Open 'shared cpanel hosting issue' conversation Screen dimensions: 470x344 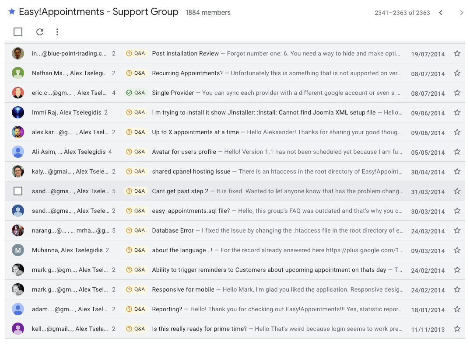click(x=191, y=171)
